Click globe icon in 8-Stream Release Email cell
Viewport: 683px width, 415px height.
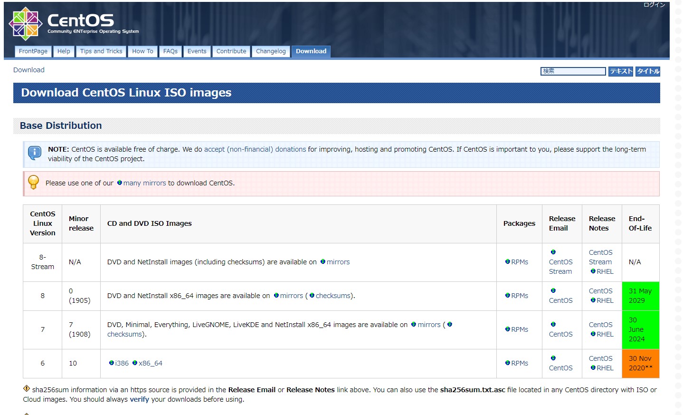coord(553,252)
